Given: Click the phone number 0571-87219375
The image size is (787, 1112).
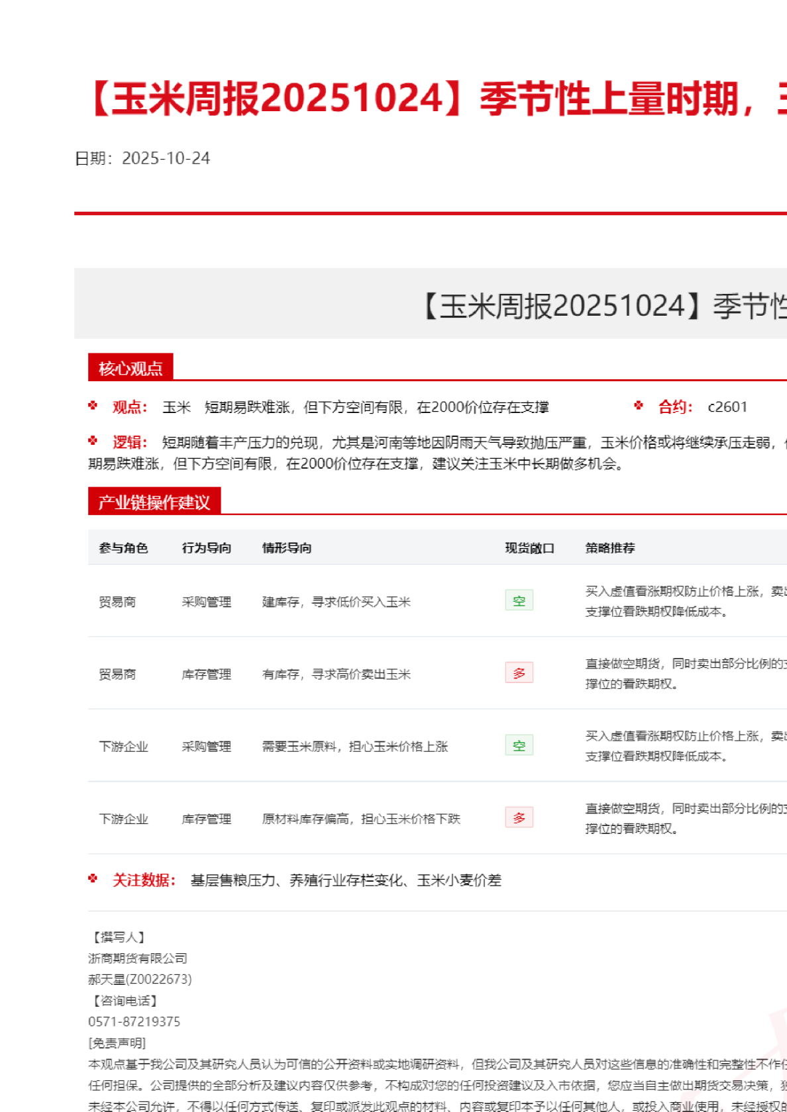Looking at the screenshot, I should coord(134,1021).
